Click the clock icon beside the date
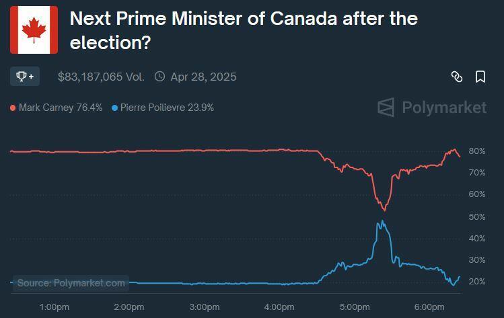504x318 pixels. coord(159,77)
